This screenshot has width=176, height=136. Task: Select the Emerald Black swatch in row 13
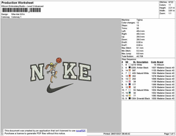pos(130,98)
